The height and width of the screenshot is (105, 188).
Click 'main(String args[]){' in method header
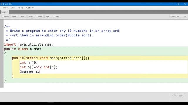tap(69, 58)
